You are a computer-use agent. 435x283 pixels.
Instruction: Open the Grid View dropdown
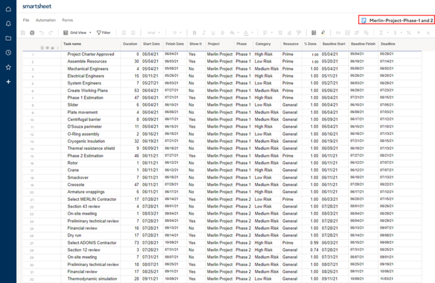click(77, 33)
